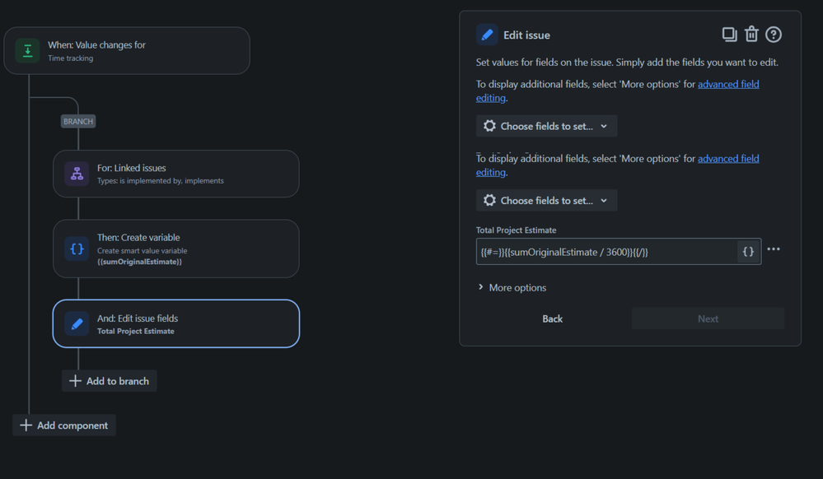Click the Back button
The width and height of the screenshot is (823, 479).
point(552,318)
